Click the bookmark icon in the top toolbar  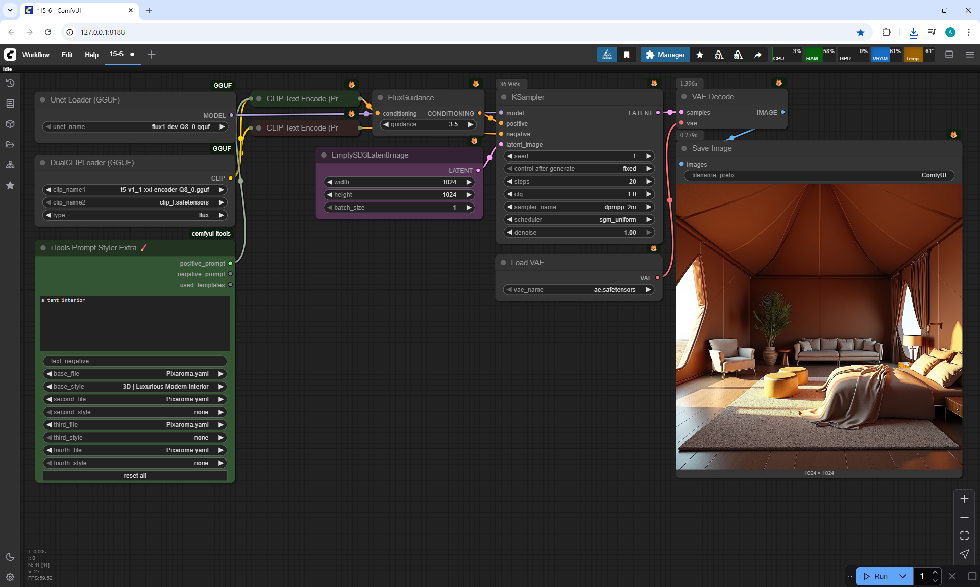(x=627, y=55)
